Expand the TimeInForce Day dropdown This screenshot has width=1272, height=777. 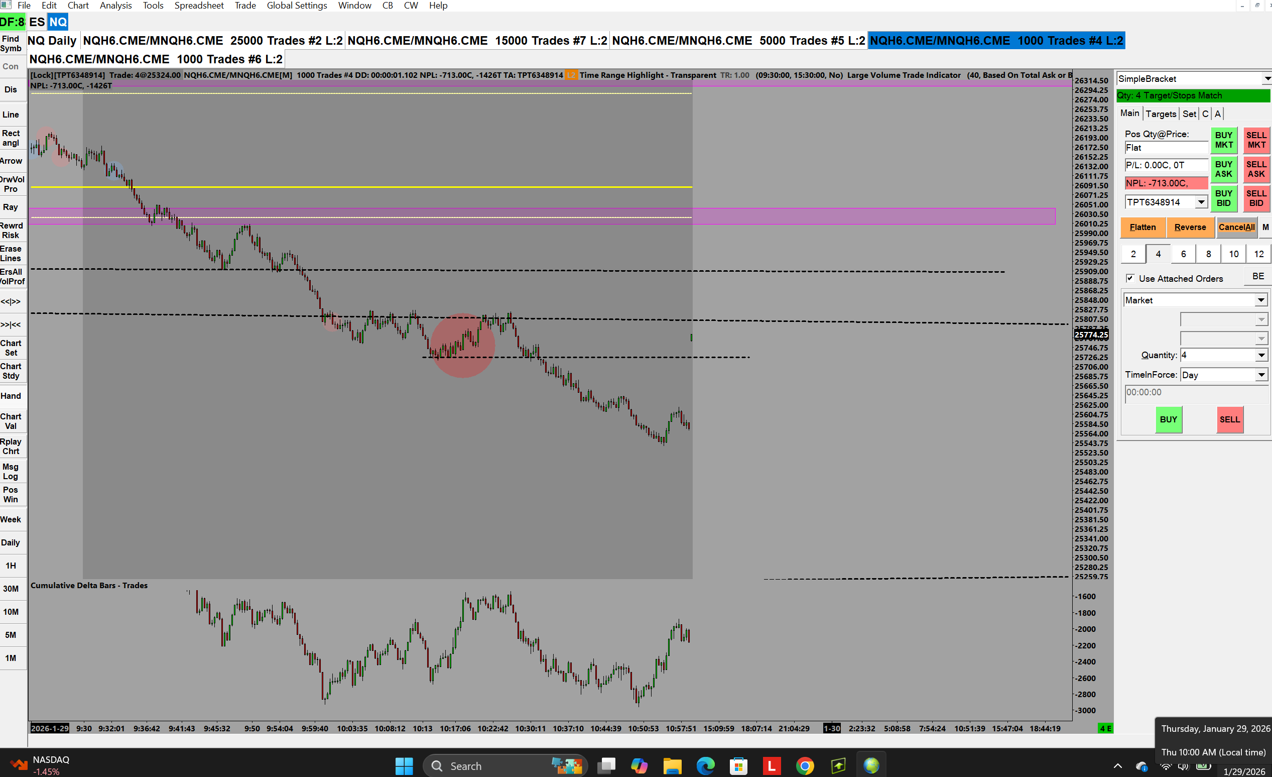tap(1260, 375)
